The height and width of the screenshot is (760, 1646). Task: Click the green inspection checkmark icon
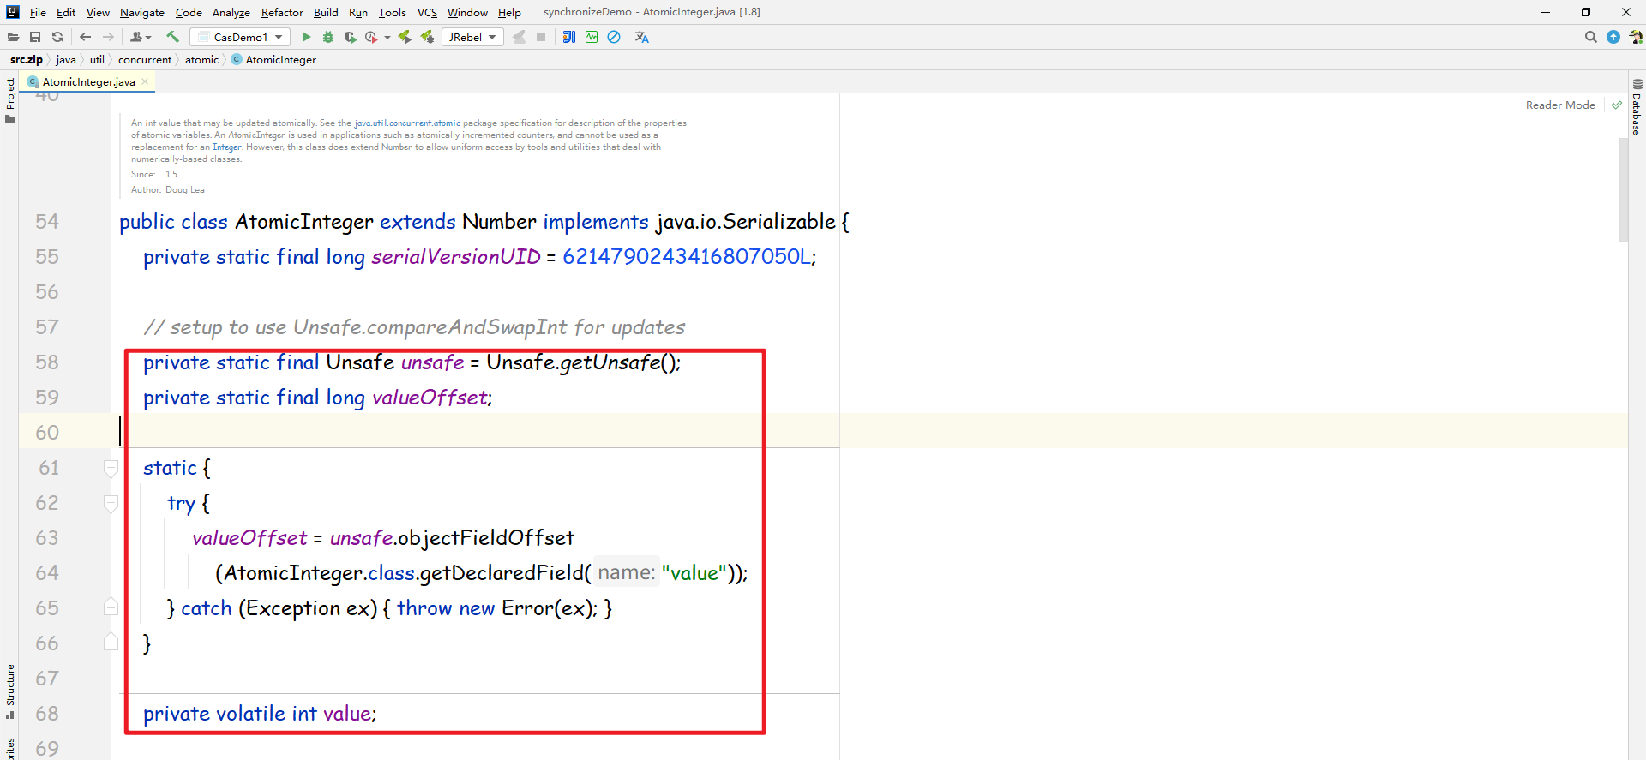point(1617,105)
